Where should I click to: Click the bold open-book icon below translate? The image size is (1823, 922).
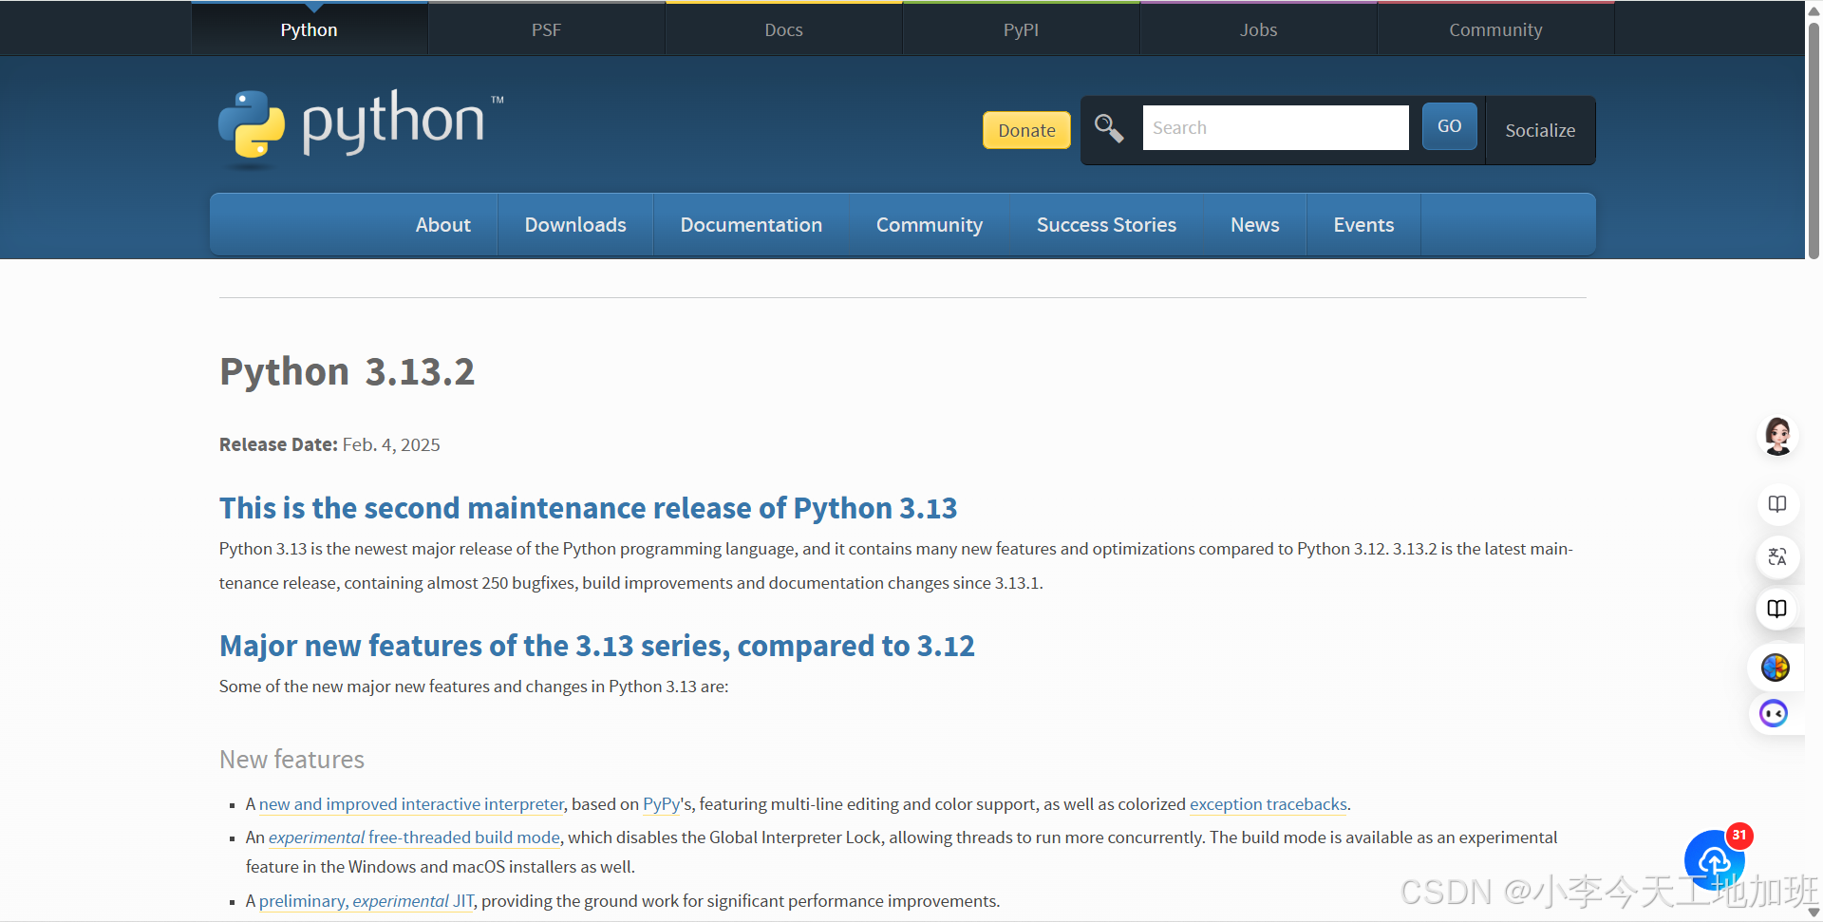[x=1777, y=609]
